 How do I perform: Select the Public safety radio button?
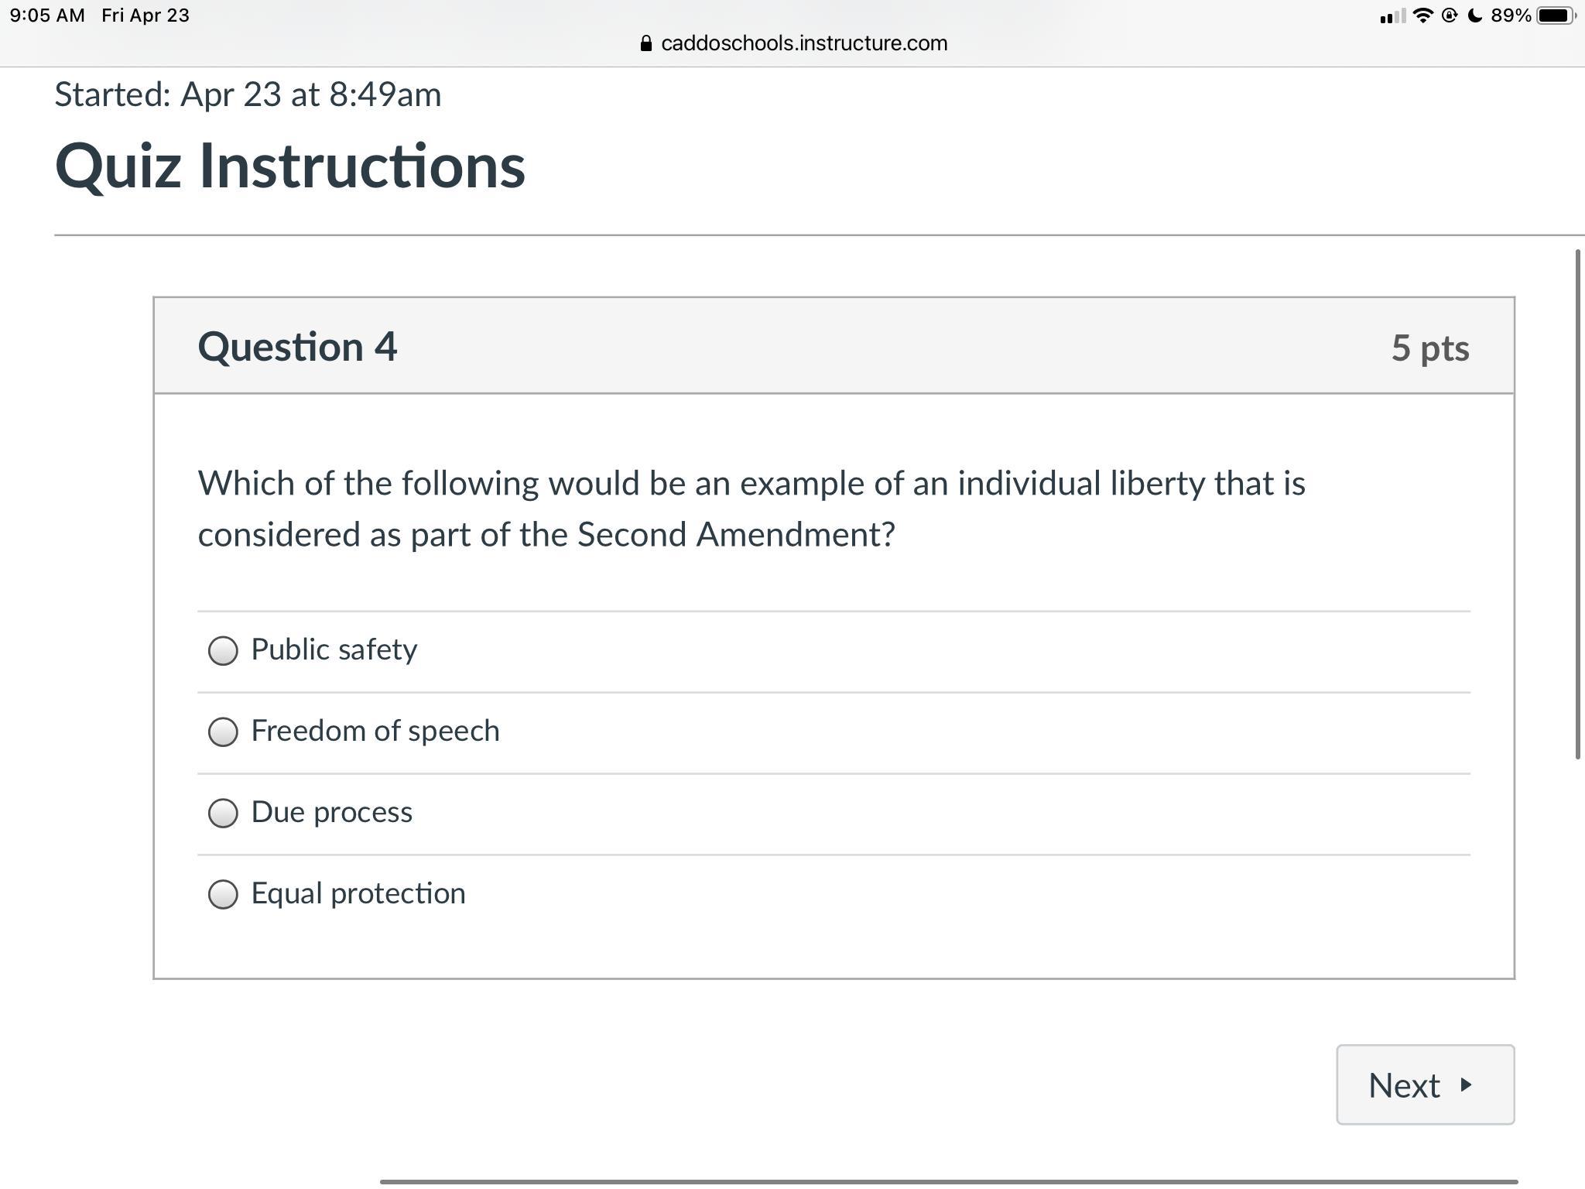[223, 650]
